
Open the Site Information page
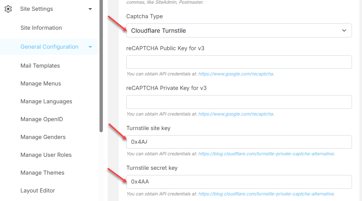(41, 28)
